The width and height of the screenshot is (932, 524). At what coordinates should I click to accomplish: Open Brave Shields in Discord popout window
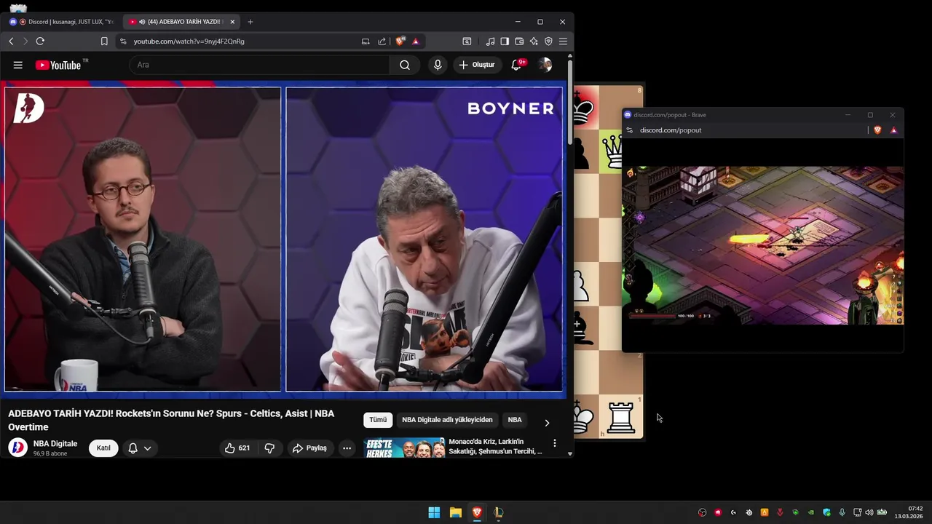[877, 130]
